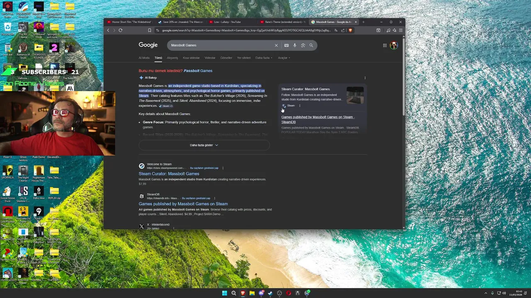
Task: Switch to the Low - Lullaby YouTube tab
Action: 231,22
